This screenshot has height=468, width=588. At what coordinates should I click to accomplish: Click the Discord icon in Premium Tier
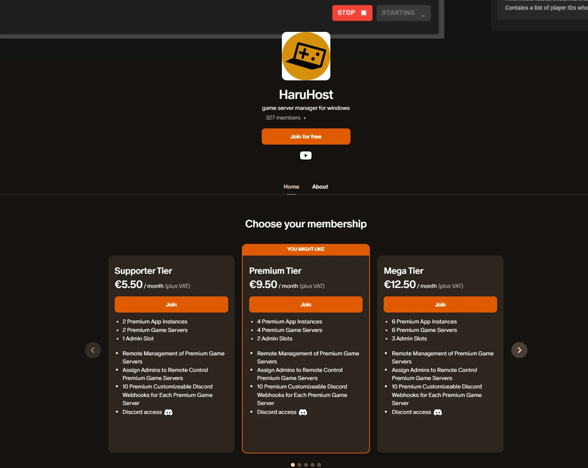303,412
